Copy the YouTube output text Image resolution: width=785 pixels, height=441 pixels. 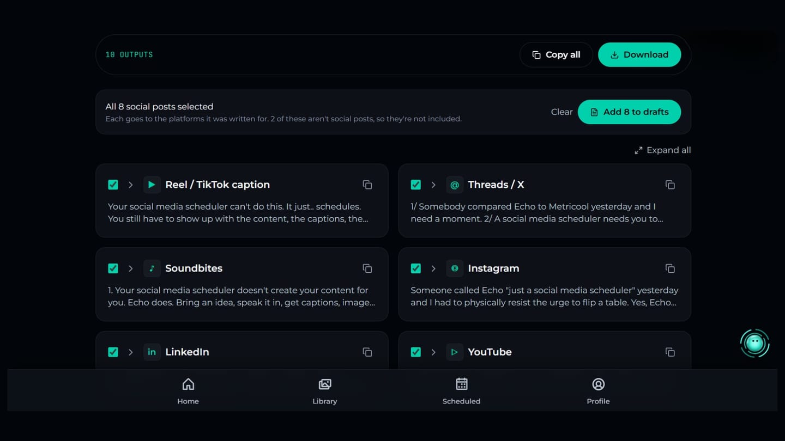click(670, 352)
